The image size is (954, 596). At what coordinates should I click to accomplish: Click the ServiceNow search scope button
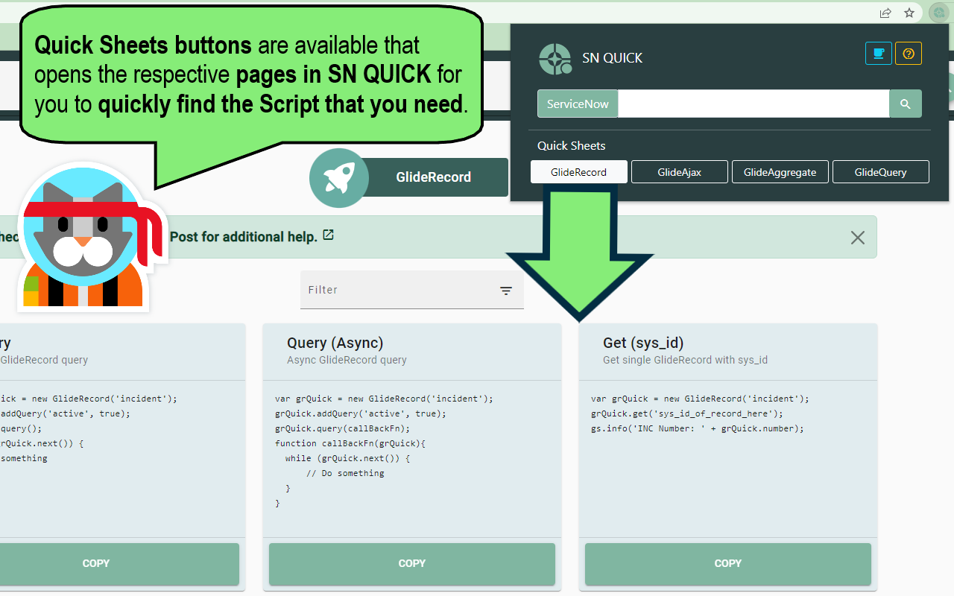[578, 104]
